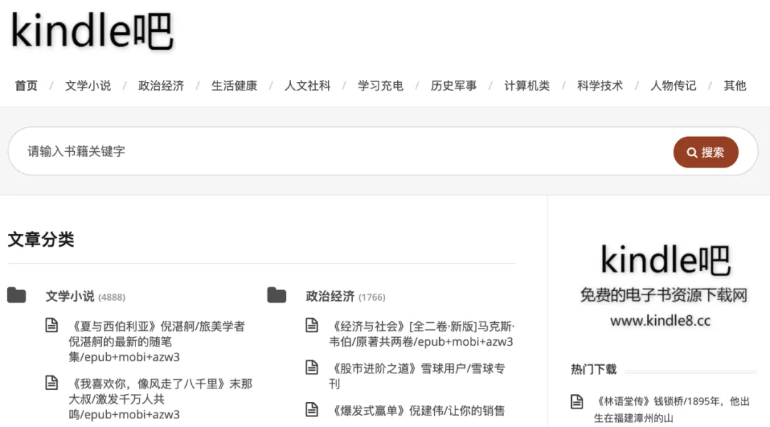
Task: Open the 文学小说 (4888) category heading
Action: pos(86,297)
